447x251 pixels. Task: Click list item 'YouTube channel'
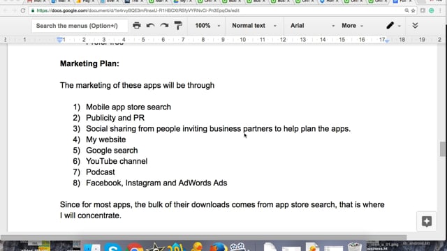[x=117, y=161]
